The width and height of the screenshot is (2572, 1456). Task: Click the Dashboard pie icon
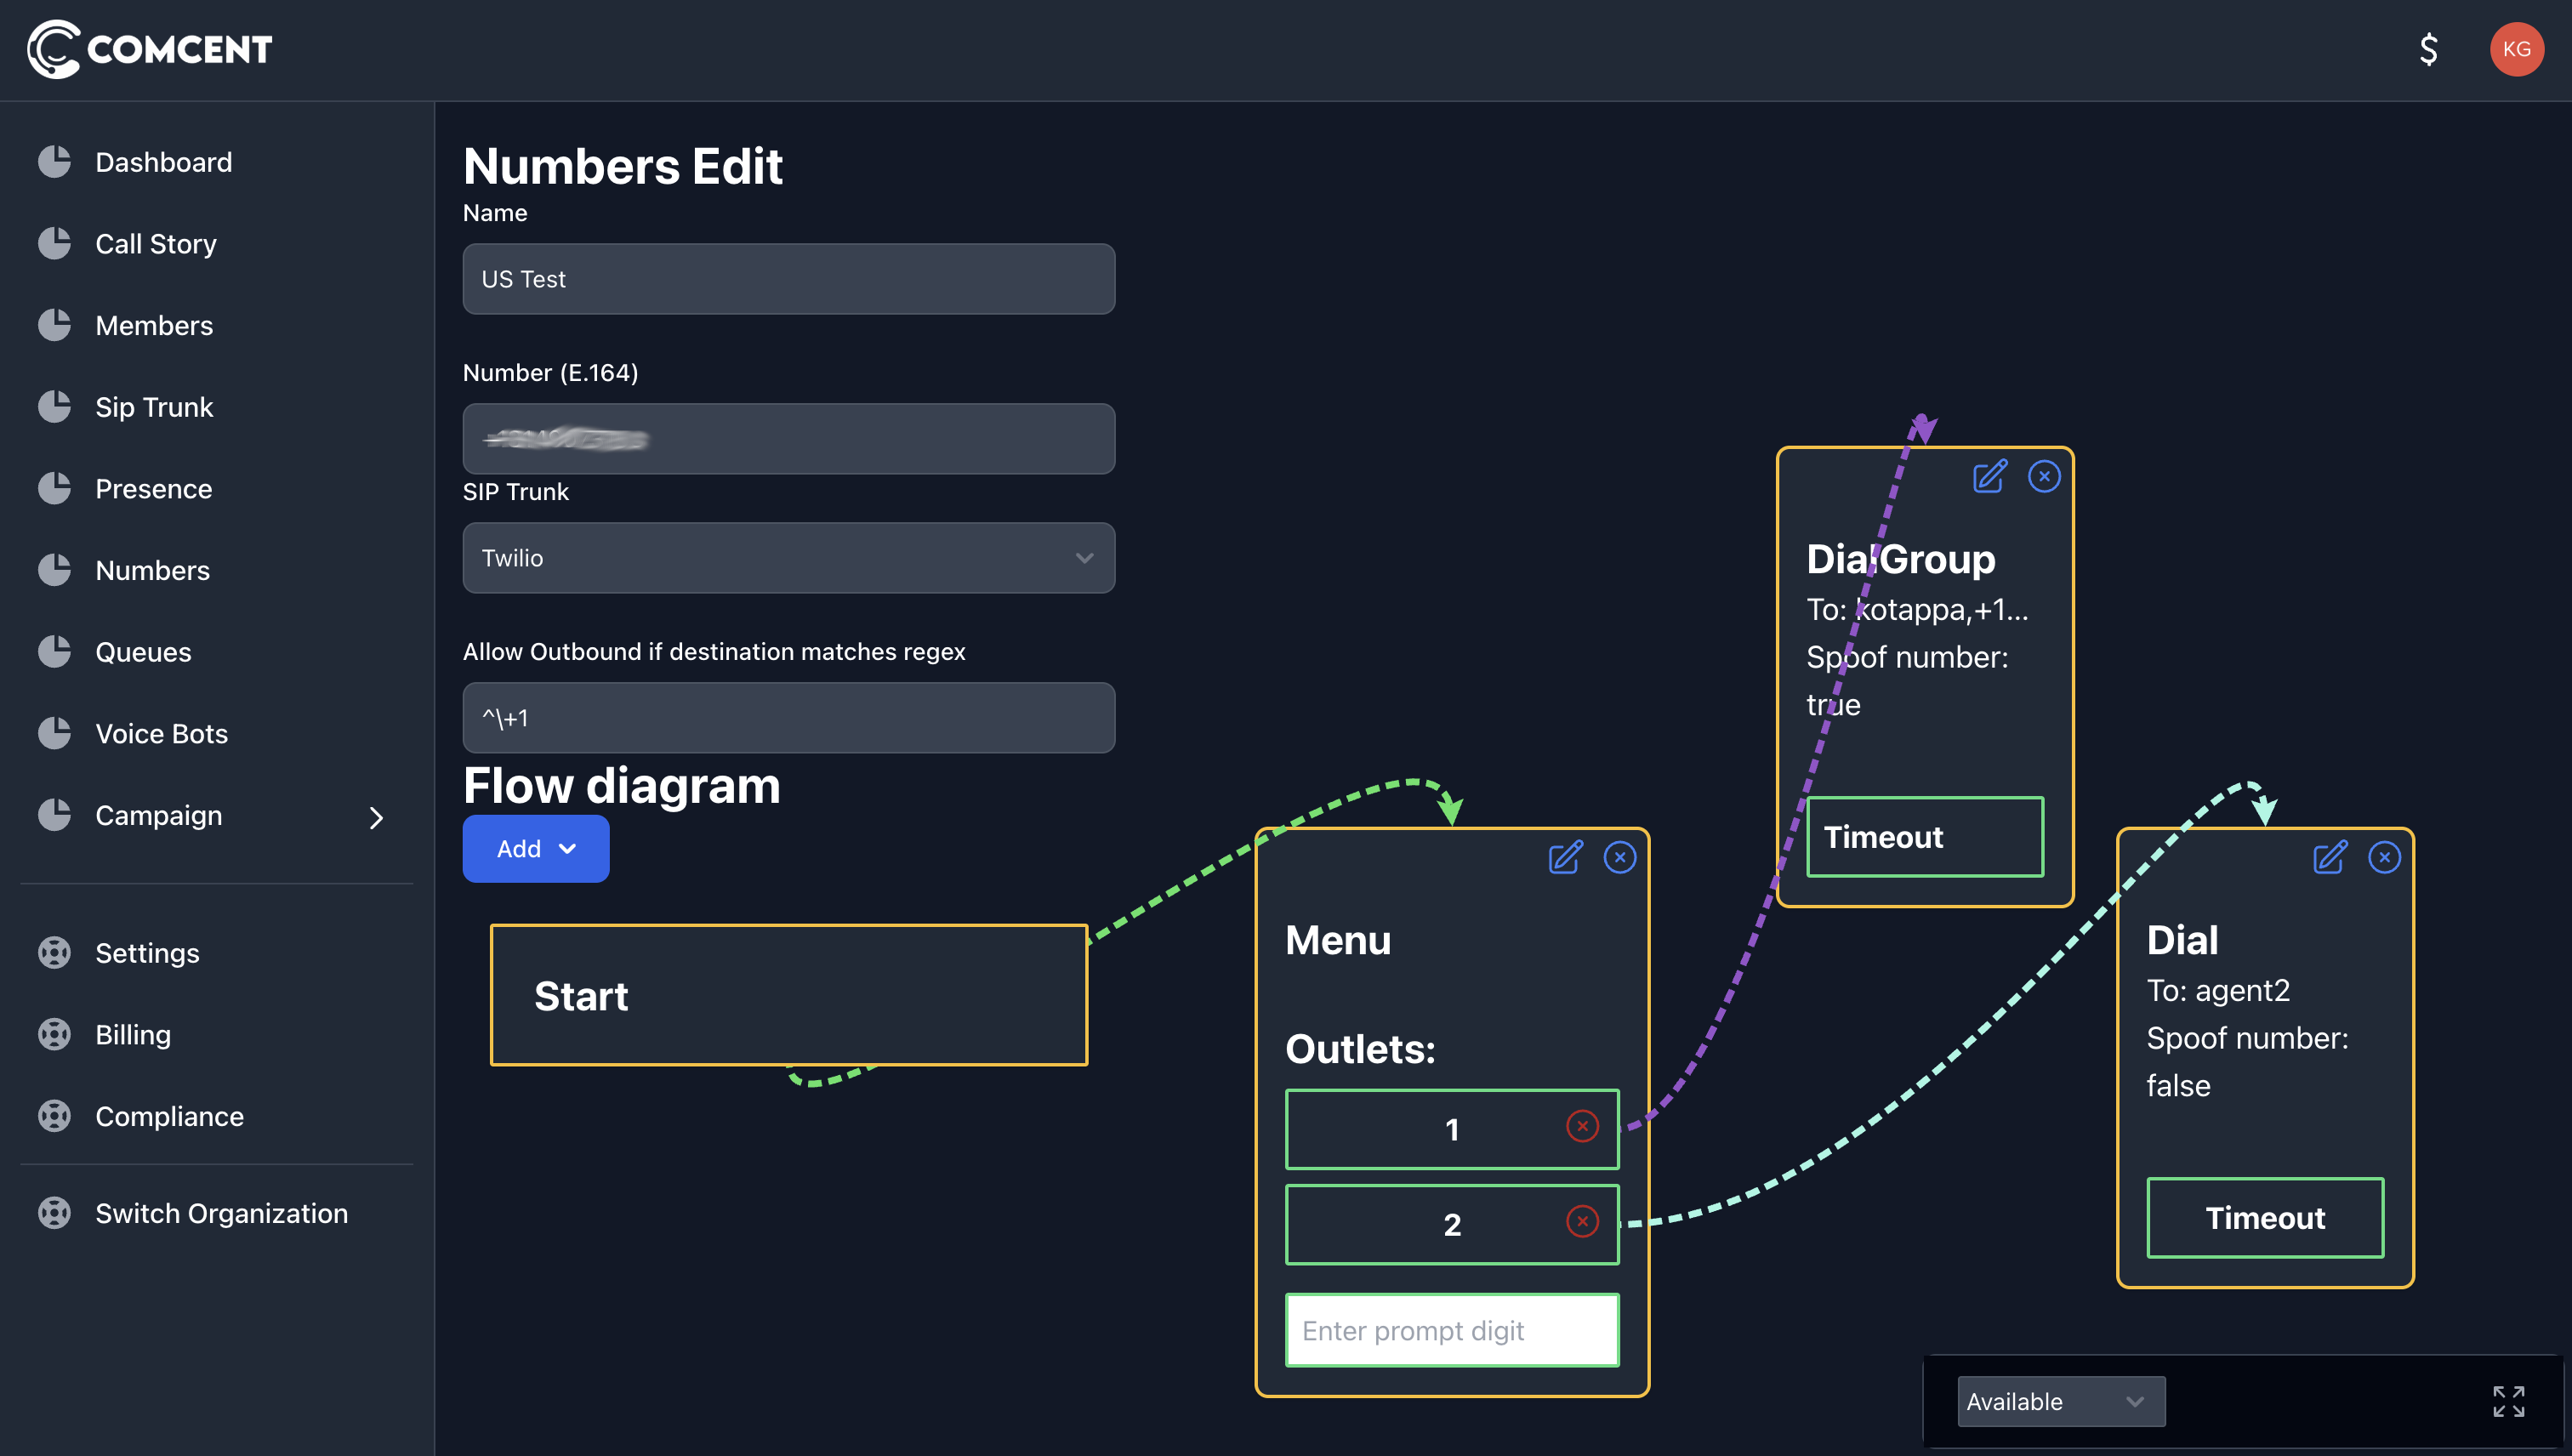[x=55, y=162]
